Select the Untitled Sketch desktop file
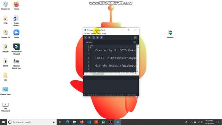 point(16,64)
